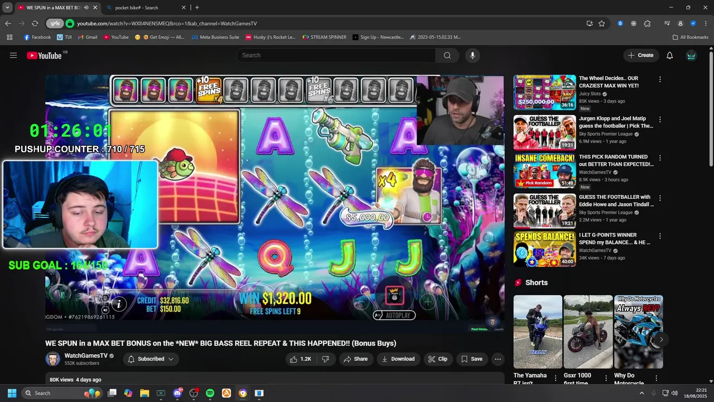
Task: Open Jurgen Klopp guess the footballer thumbnail
Action: pyautogui.click(x=544, y=132)
